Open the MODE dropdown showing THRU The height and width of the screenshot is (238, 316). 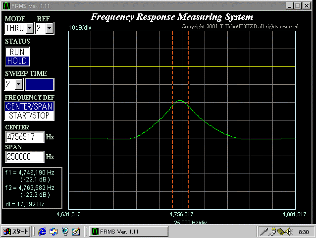tap(29, 29)
